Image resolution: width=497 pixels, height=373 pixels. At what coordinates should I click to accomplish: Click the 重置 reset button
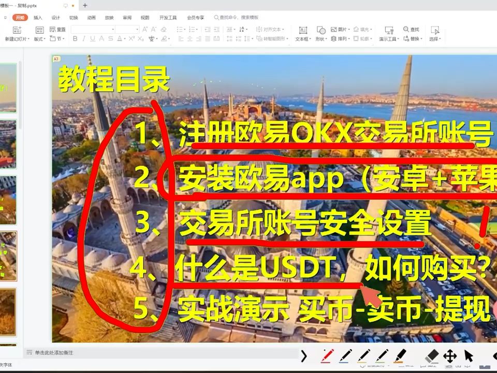57,30
